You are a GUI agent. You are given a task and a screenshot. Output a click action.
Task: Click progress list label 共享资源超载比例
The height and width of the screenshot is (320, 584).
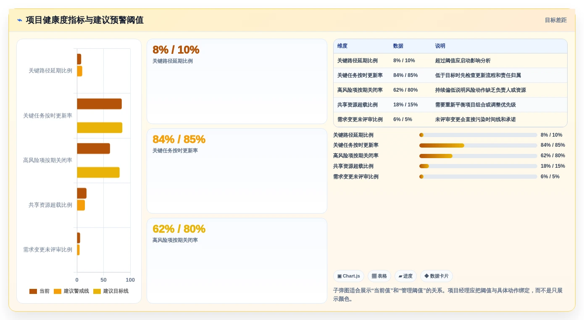click(353, 166)
